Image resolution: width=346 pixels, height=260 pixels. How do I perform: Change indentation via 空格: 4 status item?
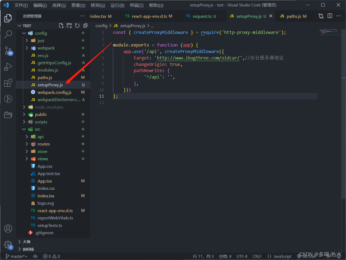[225, 257]
